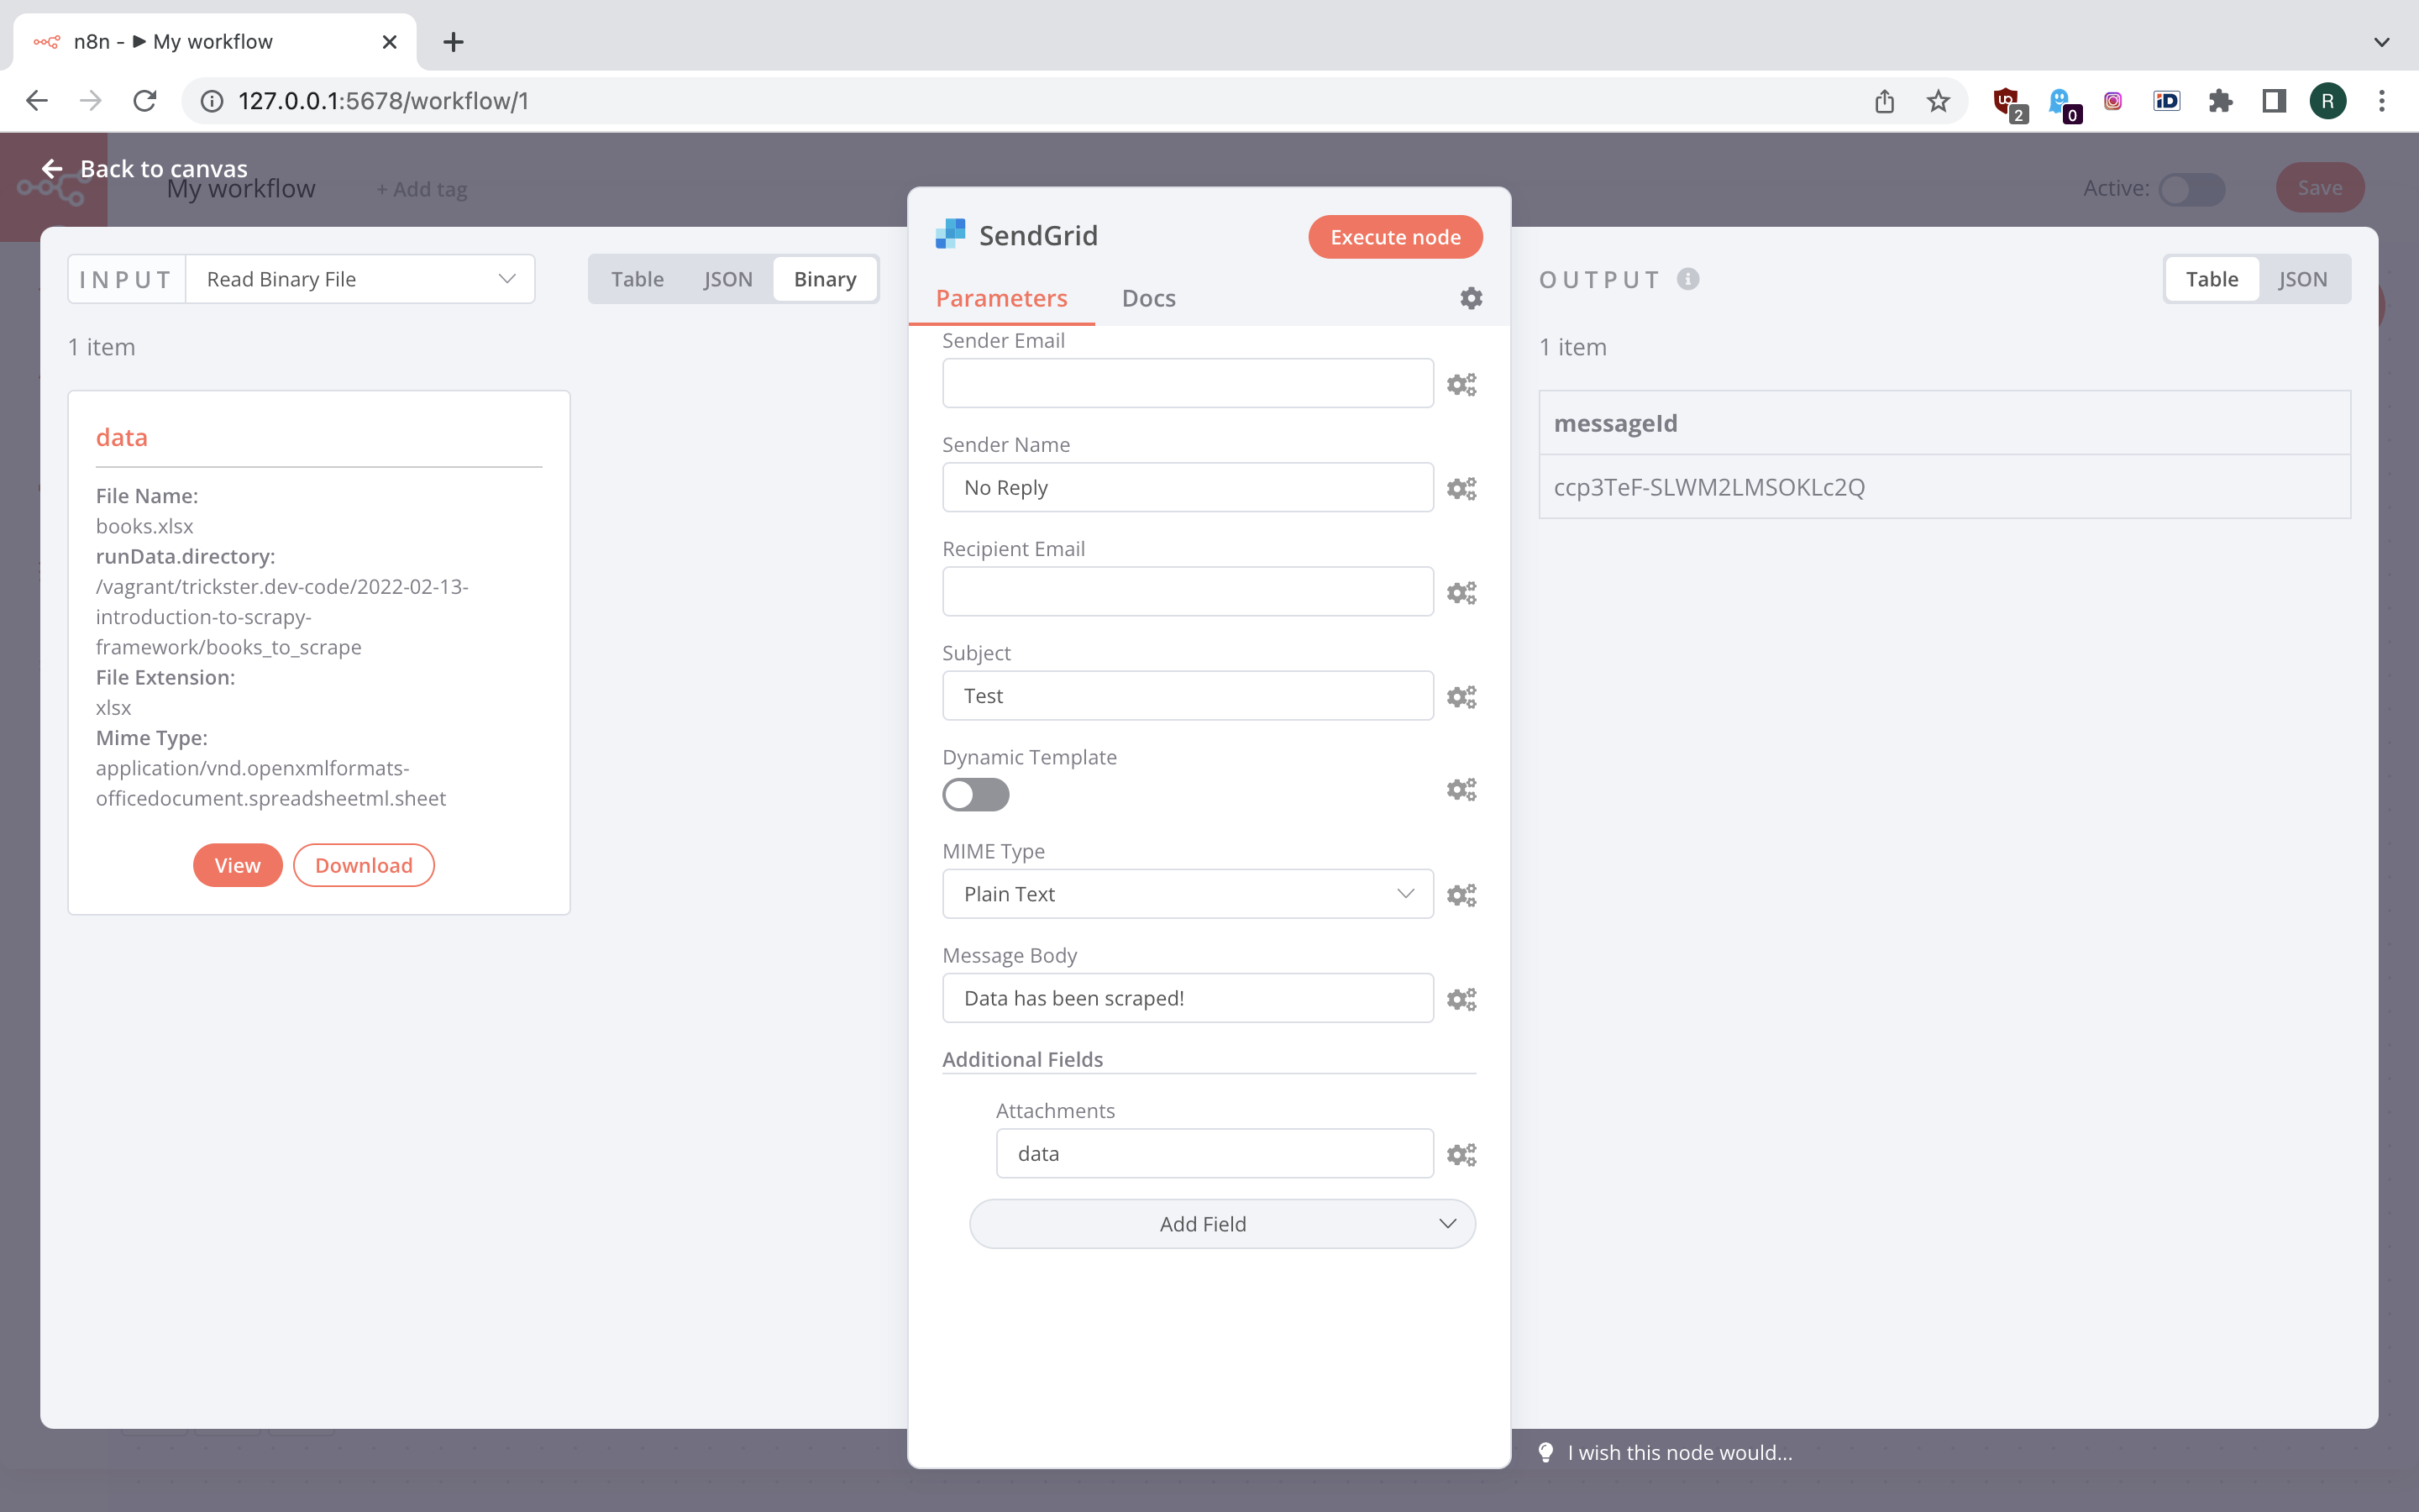Select the output Table tab
Viewport: 2419px width, 1512px height.
(x=2211, y=279)
